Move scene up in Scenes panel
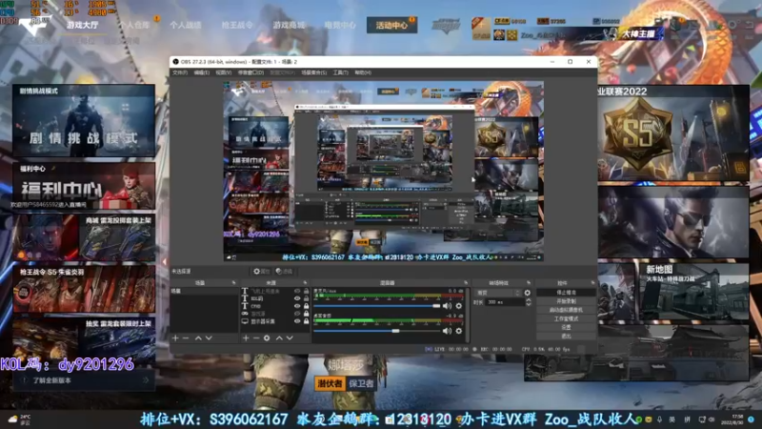Image resolution: width=762 pixels, height=429 pixels. (198, 337)
